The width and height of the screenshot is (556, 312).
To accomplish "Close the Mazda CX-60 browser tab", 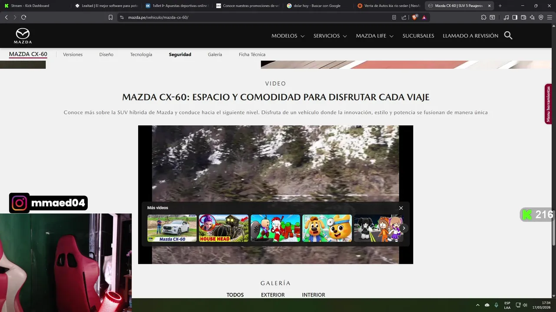I will point(490,6).
